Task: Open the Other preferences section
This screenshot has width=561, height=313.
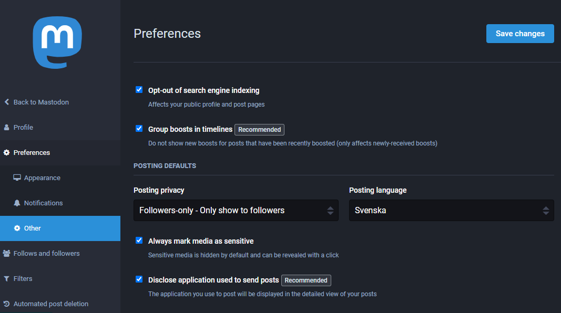Action: [33, 228]
